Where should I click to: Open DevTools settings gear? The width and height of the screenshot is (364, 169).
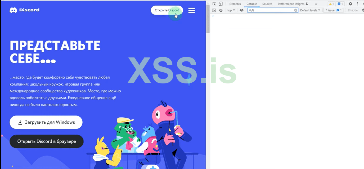coord(350,4)
